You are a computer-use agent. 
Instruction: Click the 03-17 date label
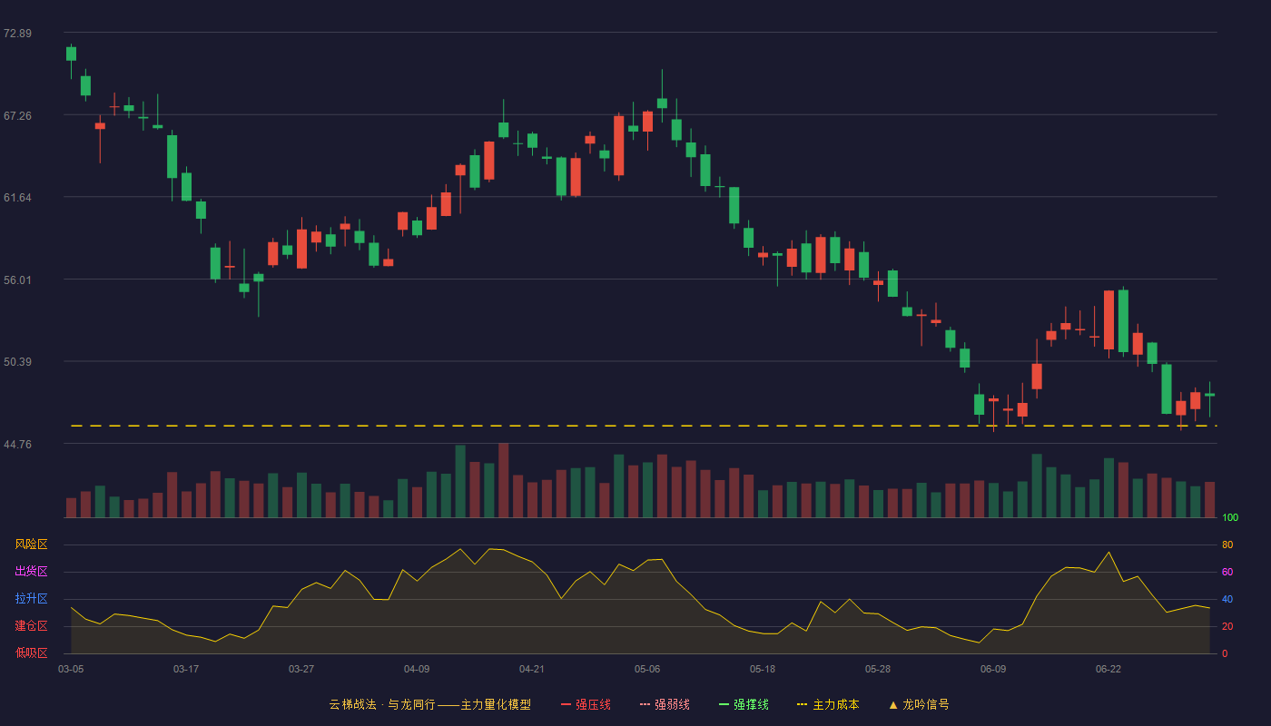[186, 669]
